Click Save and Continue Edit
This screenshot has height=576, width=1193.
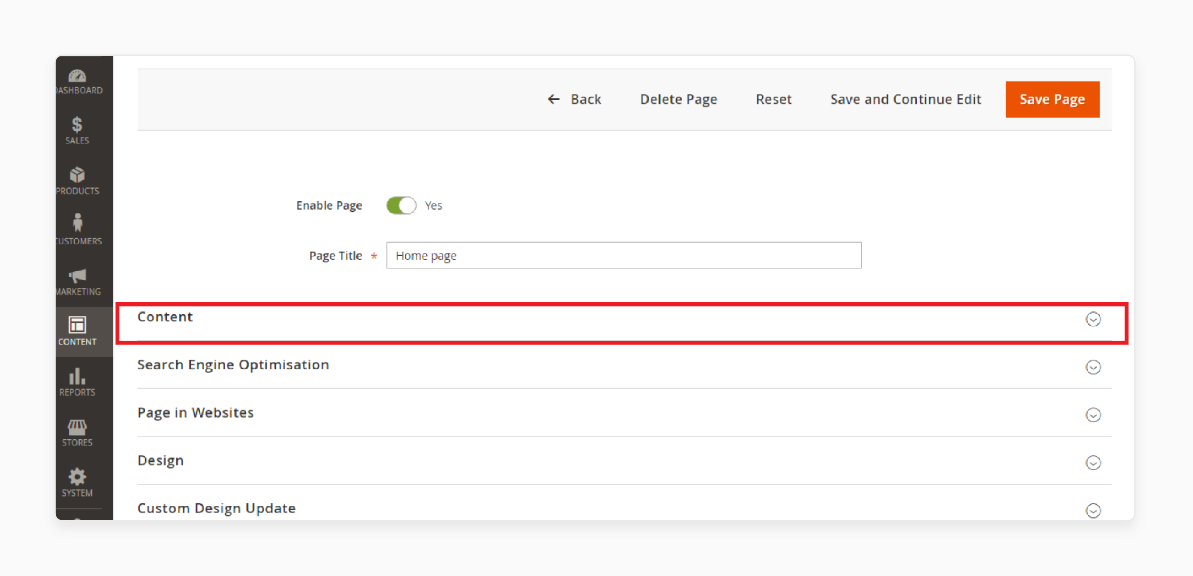point(905,99)
